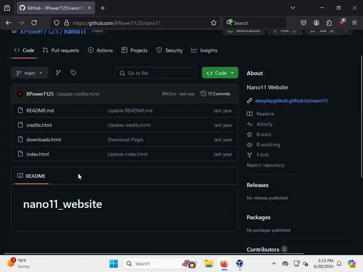Open the Security tab
The height and width of the screenshot is (272, 363).
[169, 50]
